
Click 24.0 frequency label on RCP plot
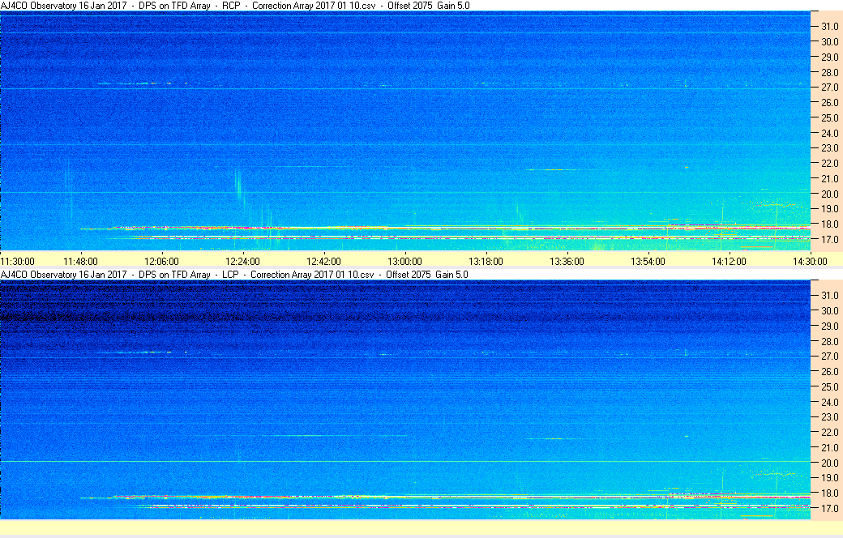(x=829, y=133)
